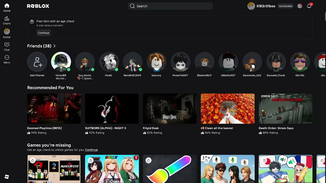Open the Death Order: Simon Says thumbnail
This screenshot has width=326, height=183.
(286, 109)
